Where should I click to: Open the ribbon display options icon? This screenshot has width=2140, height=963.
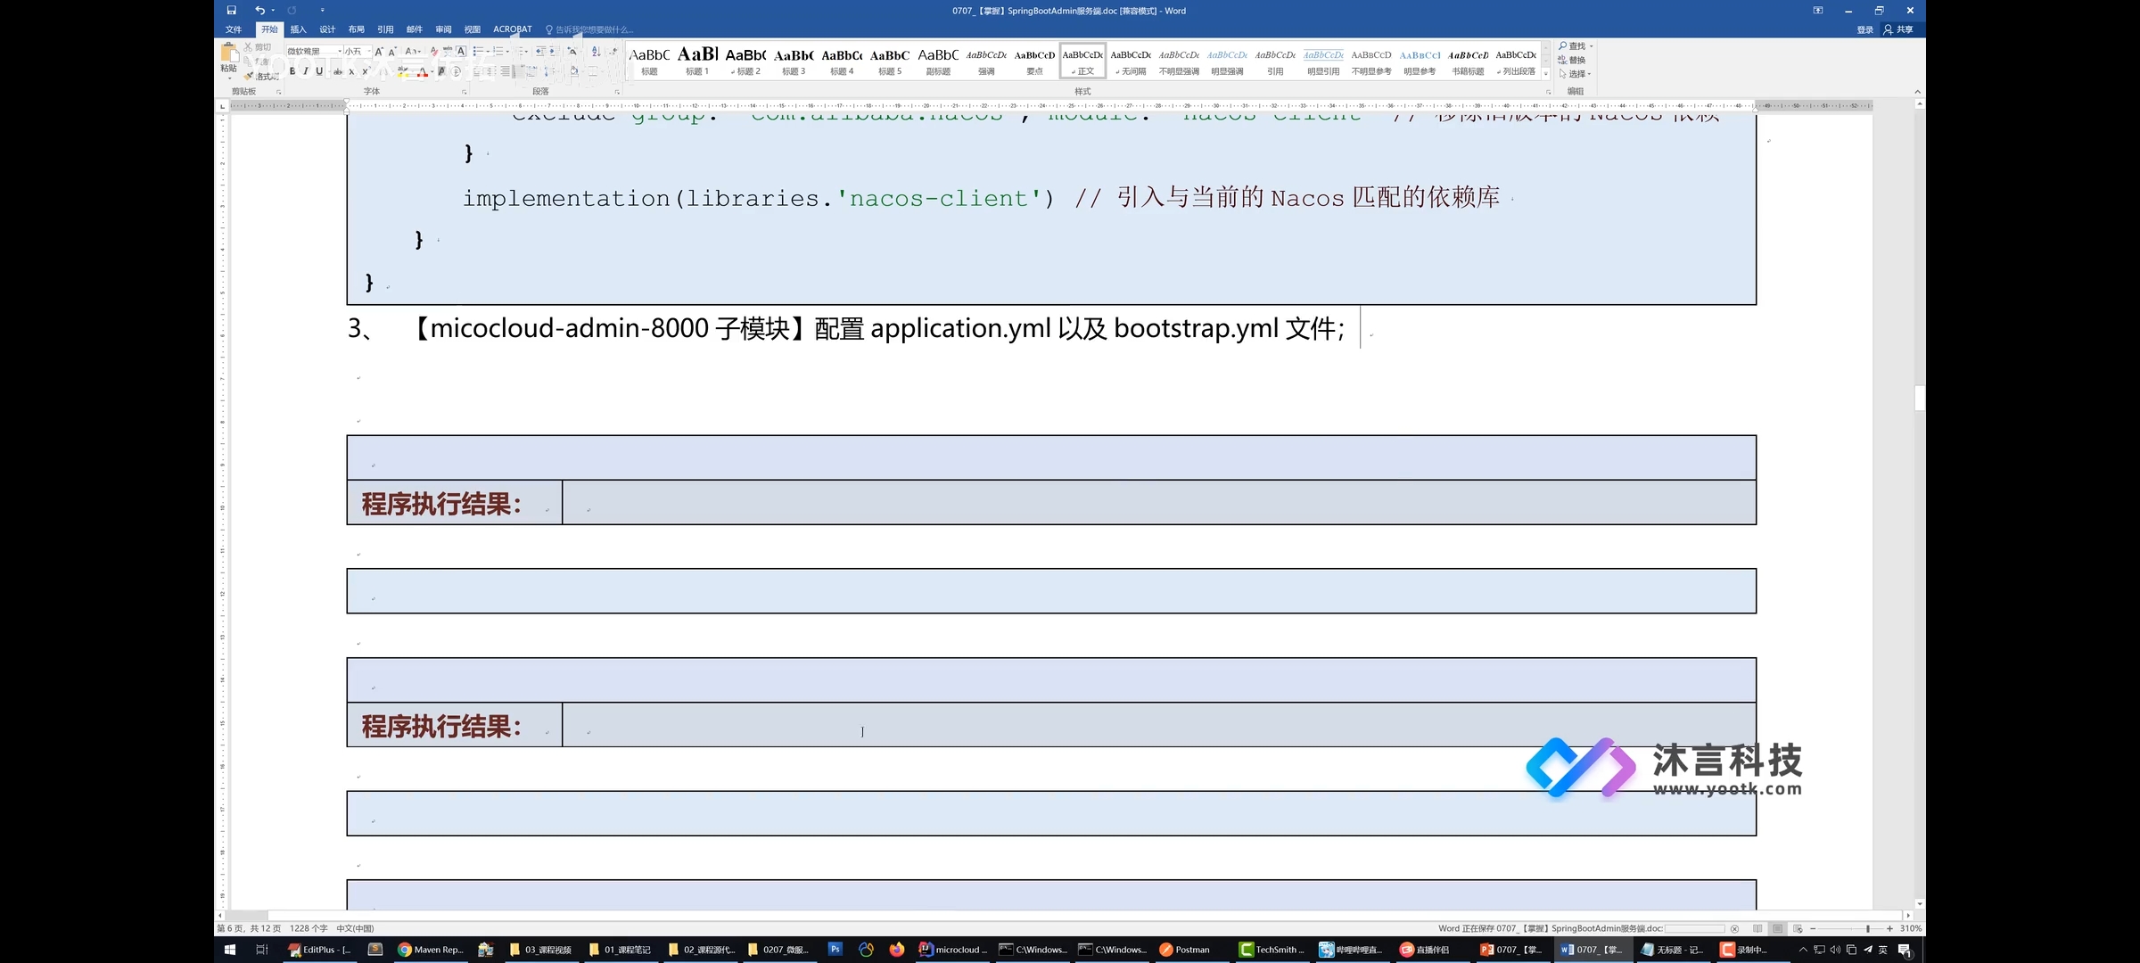click(1818, 11)
